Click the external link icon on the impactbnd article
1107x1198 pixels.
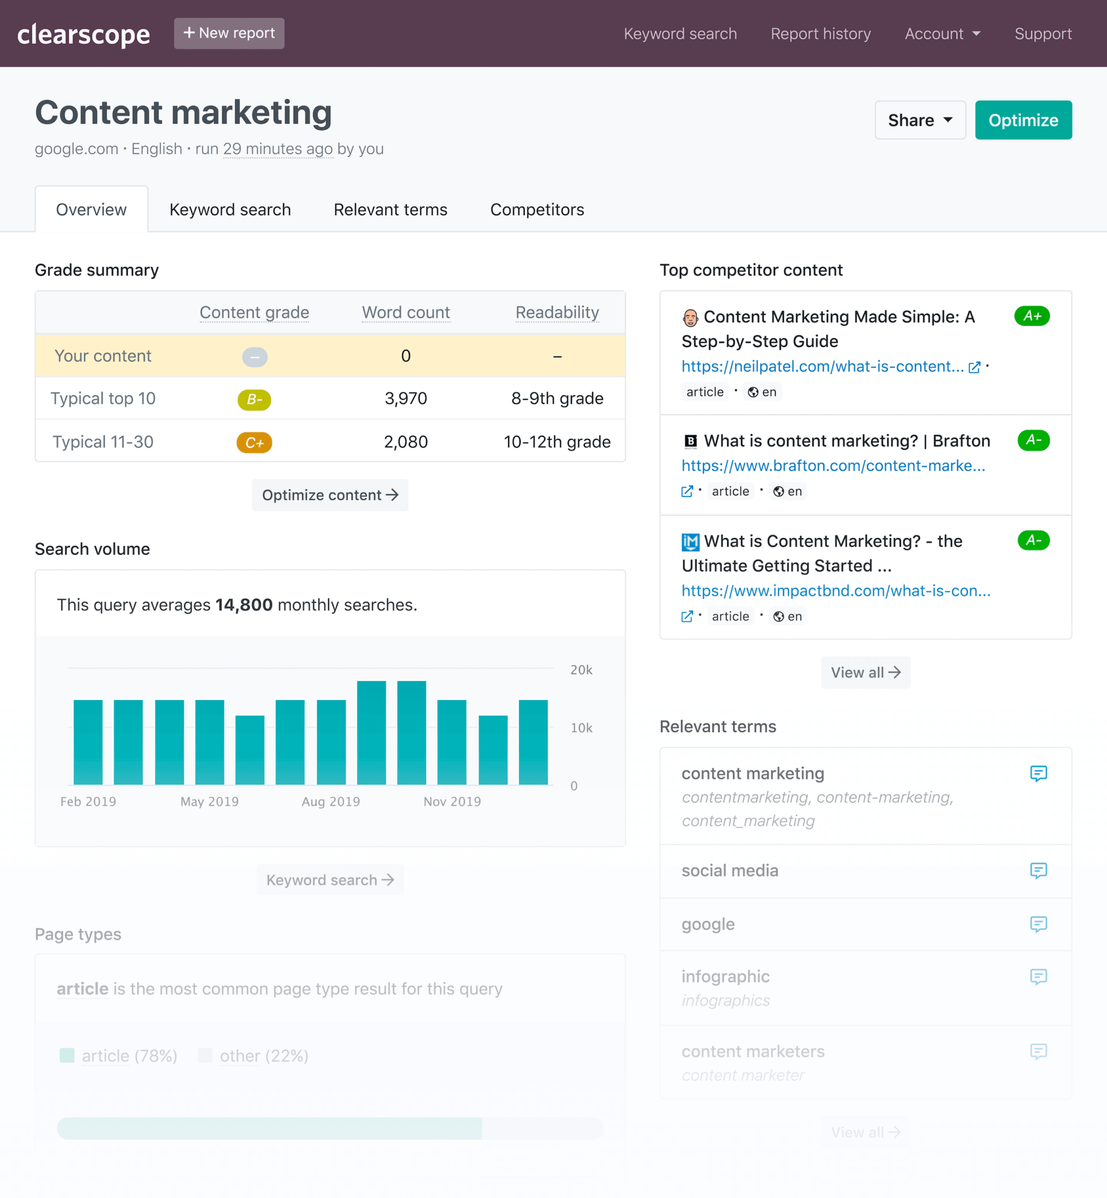coord(687,615)
